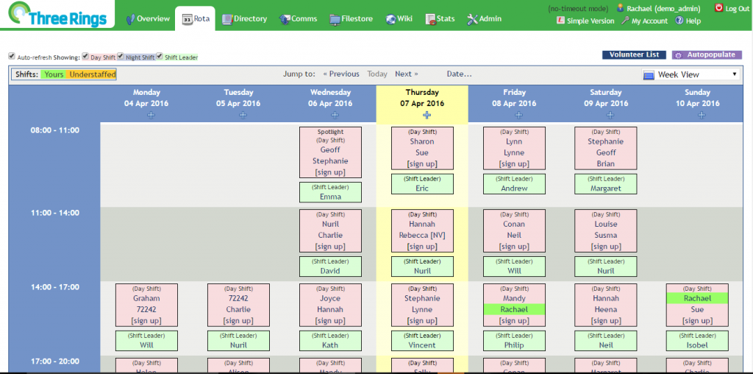Click Graham in Monday 14:00 Day Shift

tap(146, 298)
